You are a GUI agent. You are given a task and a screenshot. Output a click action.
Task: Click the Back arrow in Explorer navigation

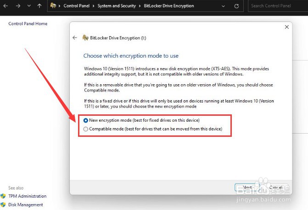click(5, 6)
